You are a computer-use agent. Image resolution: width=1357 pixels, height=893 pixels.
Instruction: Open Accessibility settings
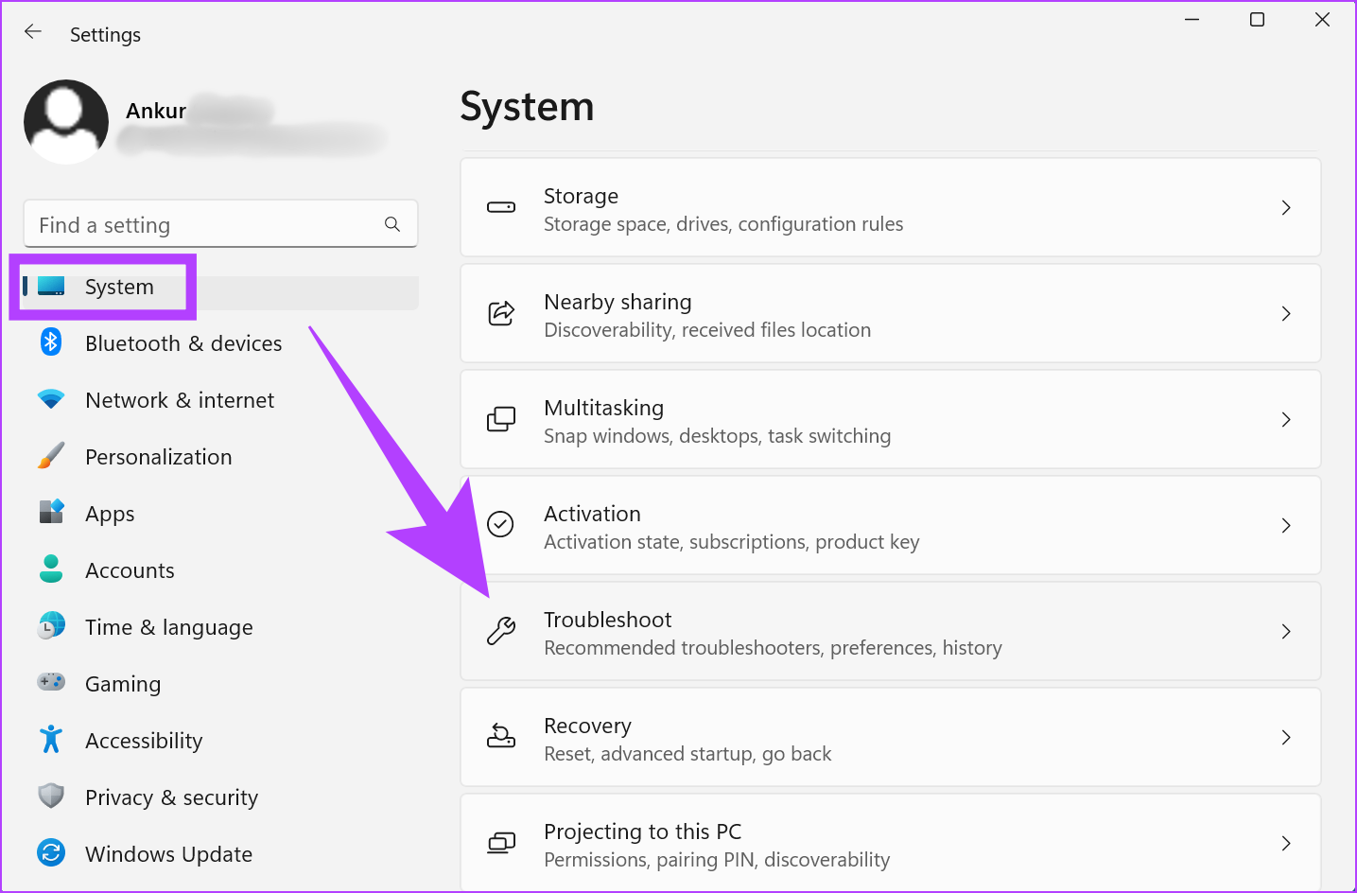pos(144,741)
